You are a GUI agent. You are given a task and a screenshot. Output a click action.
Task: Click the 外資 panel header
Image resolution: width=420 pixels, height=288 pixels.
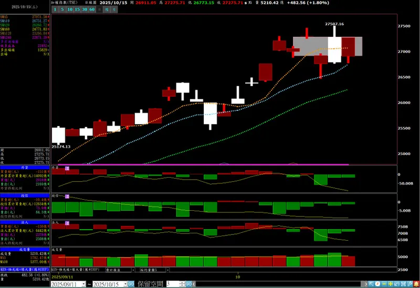tap(25, 167)
